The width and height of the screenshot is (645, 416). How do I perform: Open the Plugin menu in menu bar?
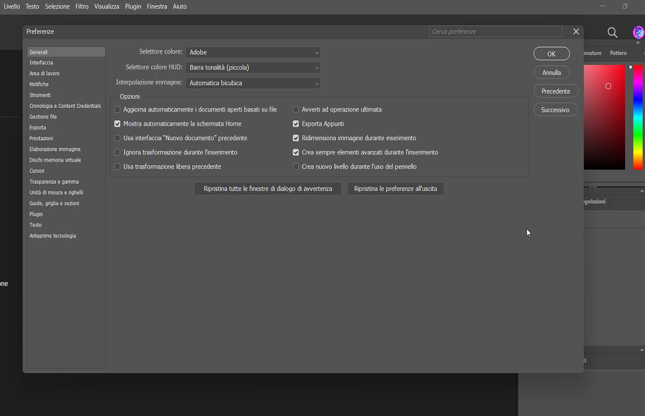tap(133, 6)
